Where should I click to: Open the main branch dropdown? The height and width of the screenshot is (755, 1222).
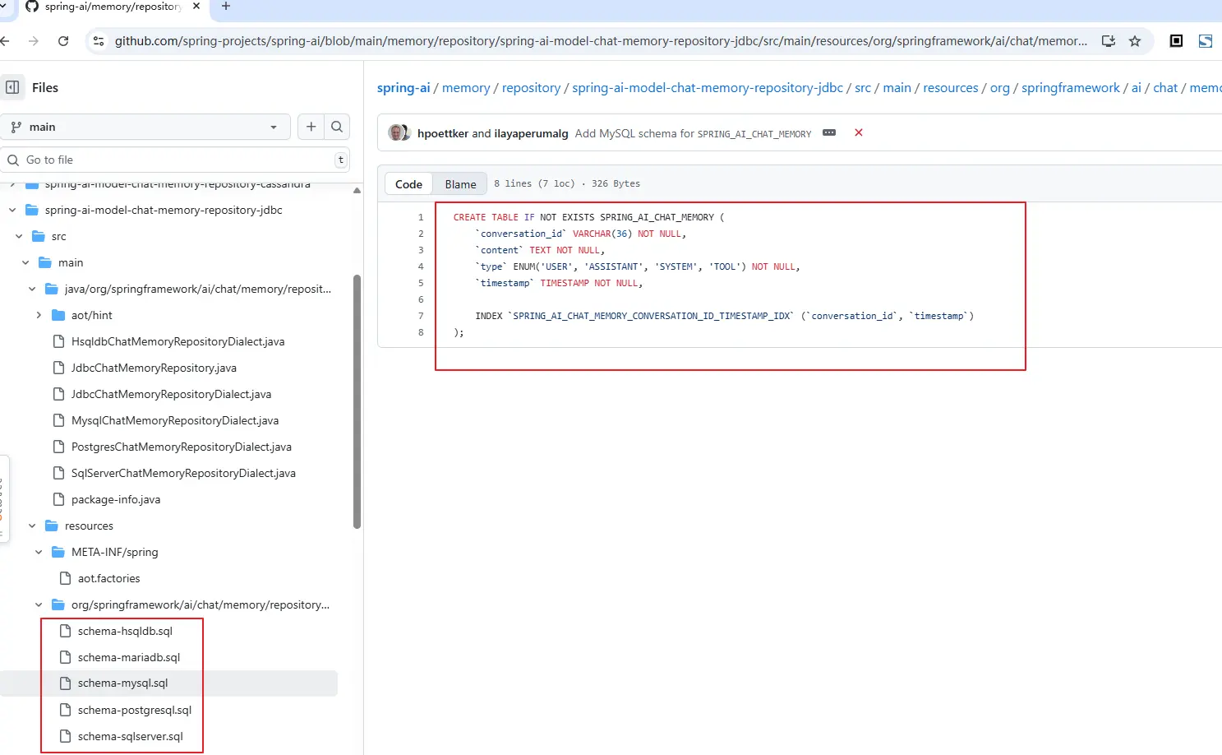pos(145,127)
